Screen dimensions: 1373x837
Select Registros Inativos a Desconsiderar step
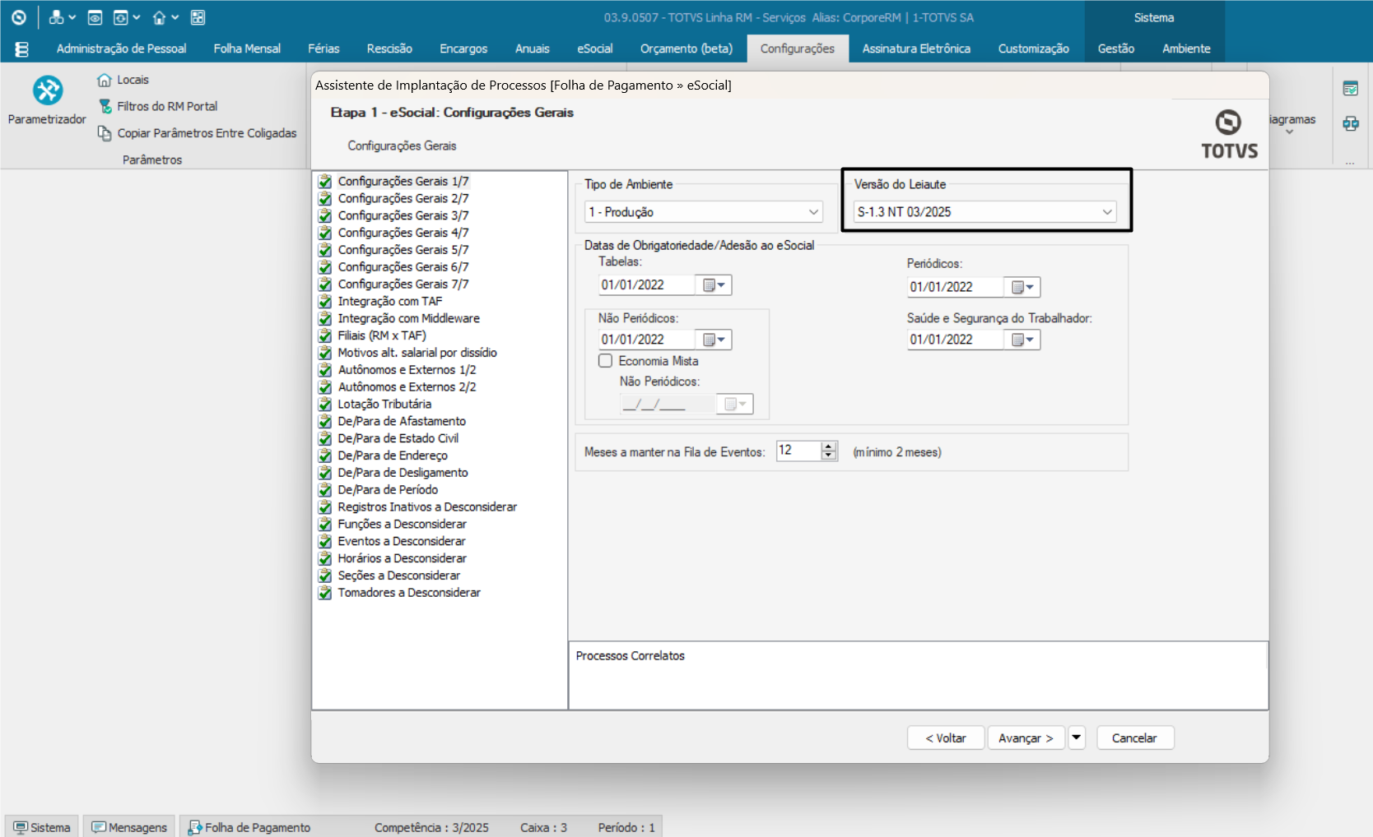click(x=427, y=507)
